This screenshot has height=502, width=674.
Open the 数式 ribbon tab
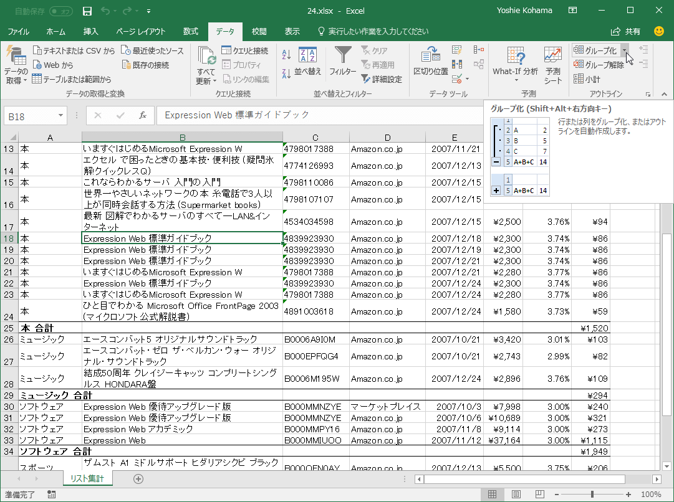point(191,31)
